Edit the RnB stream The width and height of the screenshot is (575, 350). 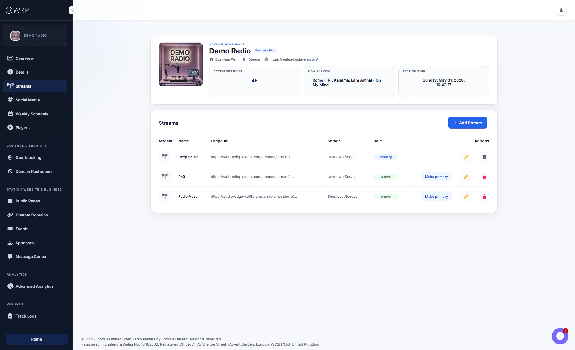[x=466, y=177]
